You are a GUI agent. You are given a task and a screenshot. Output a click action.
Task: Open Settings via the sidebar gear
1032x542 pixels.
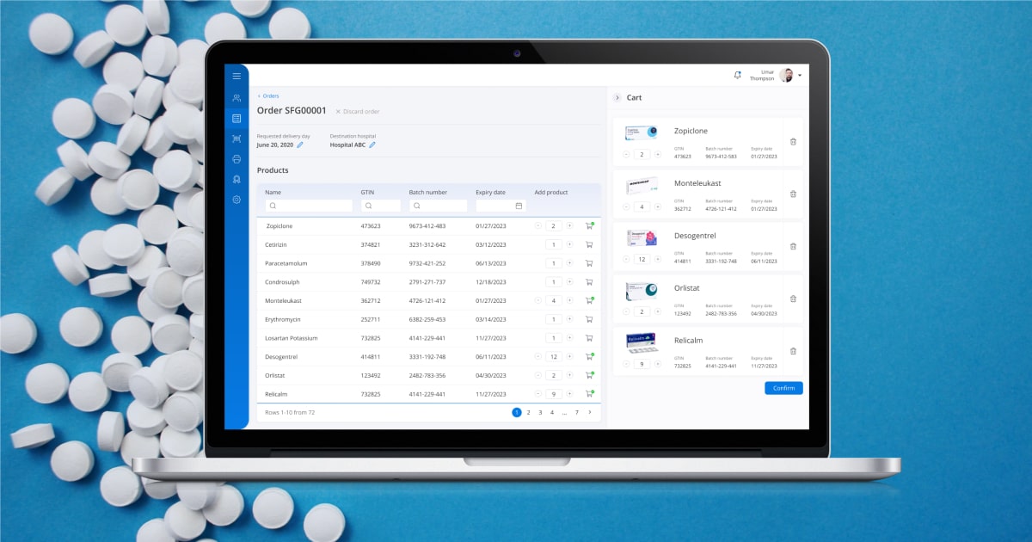(x=236, y=200)
